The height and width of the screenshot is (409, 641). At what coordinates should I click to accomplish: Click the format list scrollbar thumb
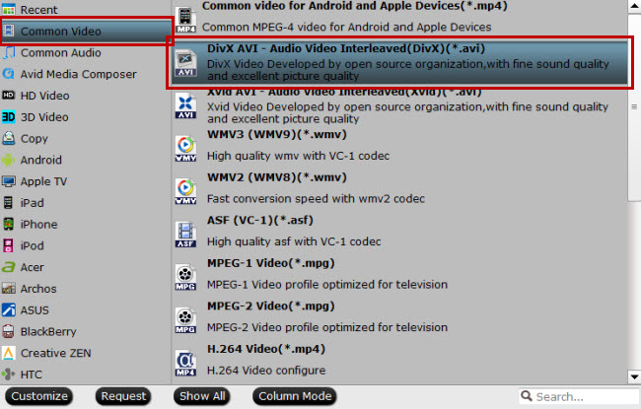point(634,107)
